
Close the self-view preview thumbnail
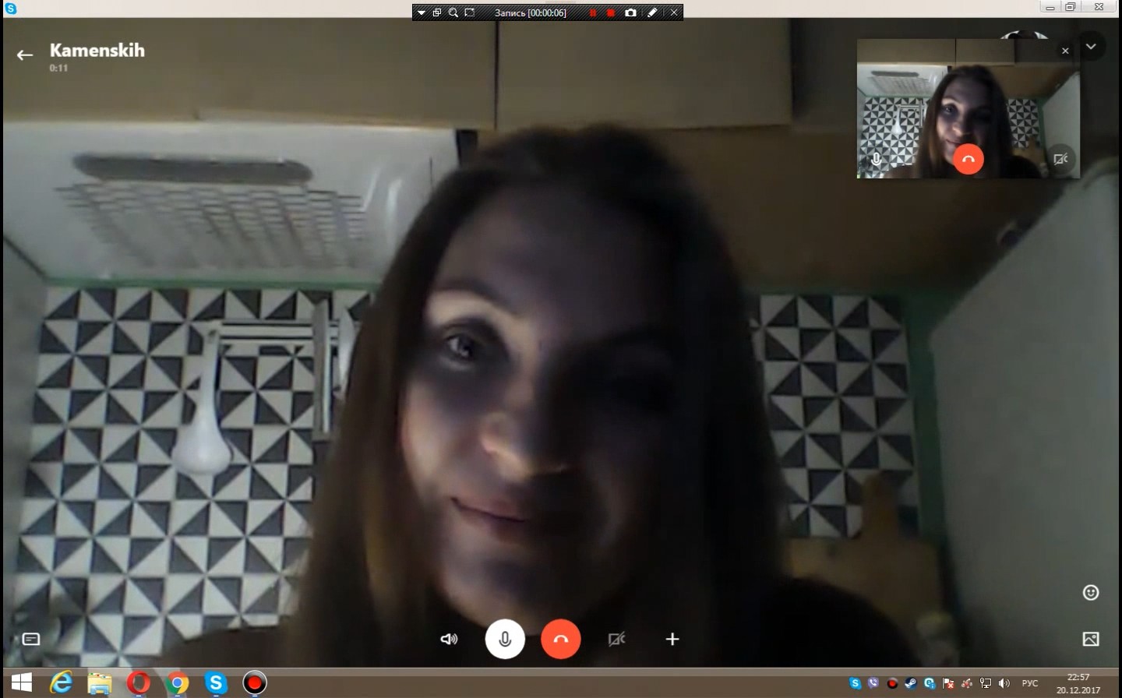click(1065, 51)
